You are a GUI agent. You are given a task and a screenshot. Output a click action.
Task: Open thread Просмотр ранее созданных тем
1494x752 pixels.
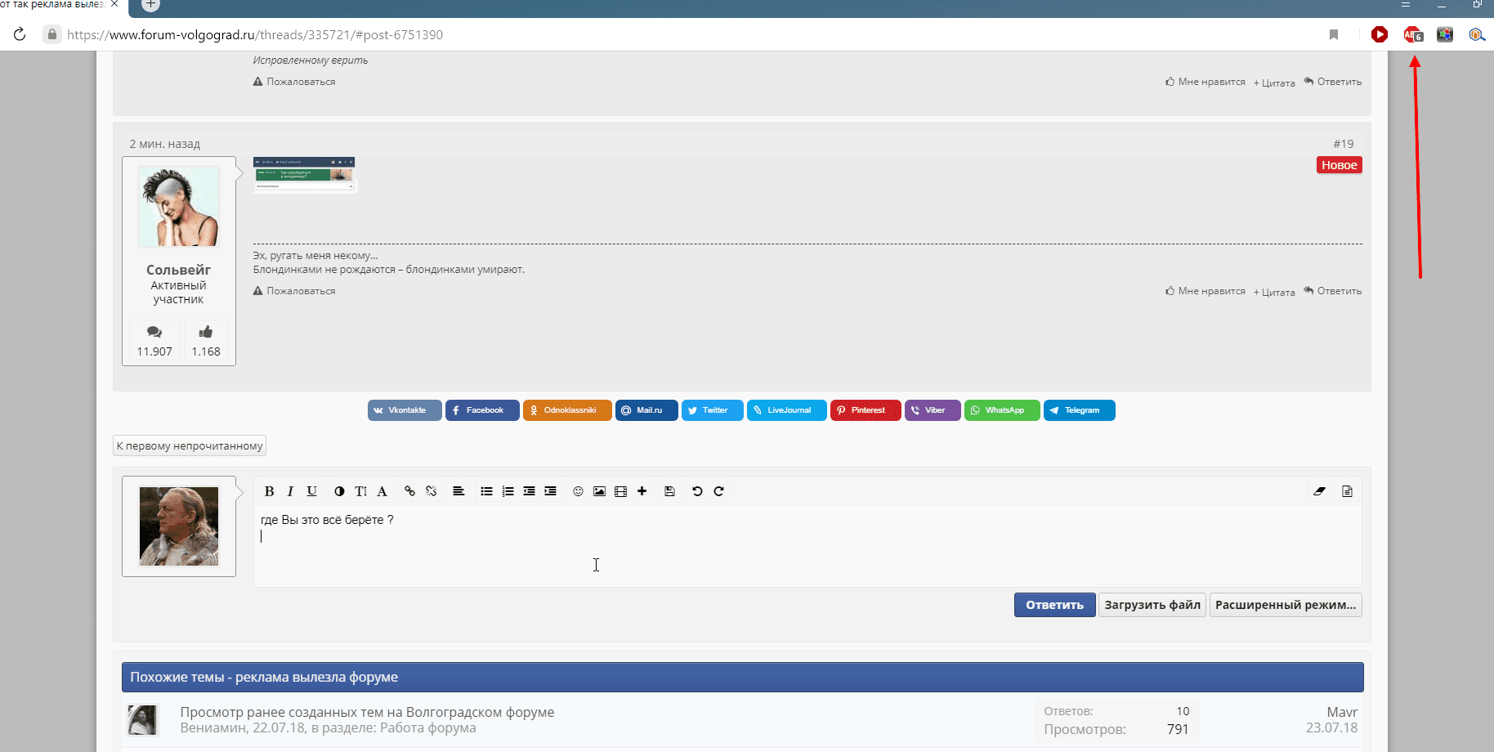pyautogui.click(x=367, y=712)
